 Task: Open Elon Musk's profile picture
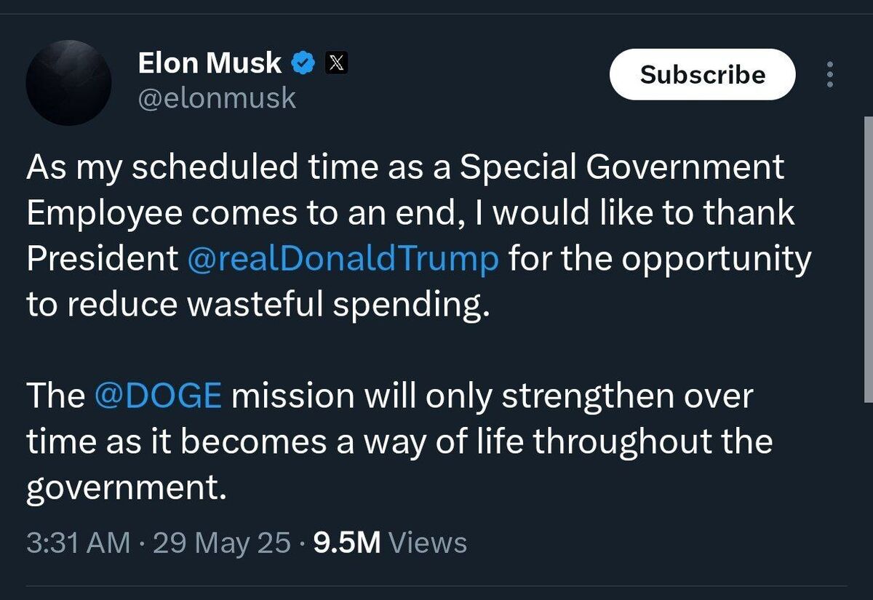[x=68, y=82]
